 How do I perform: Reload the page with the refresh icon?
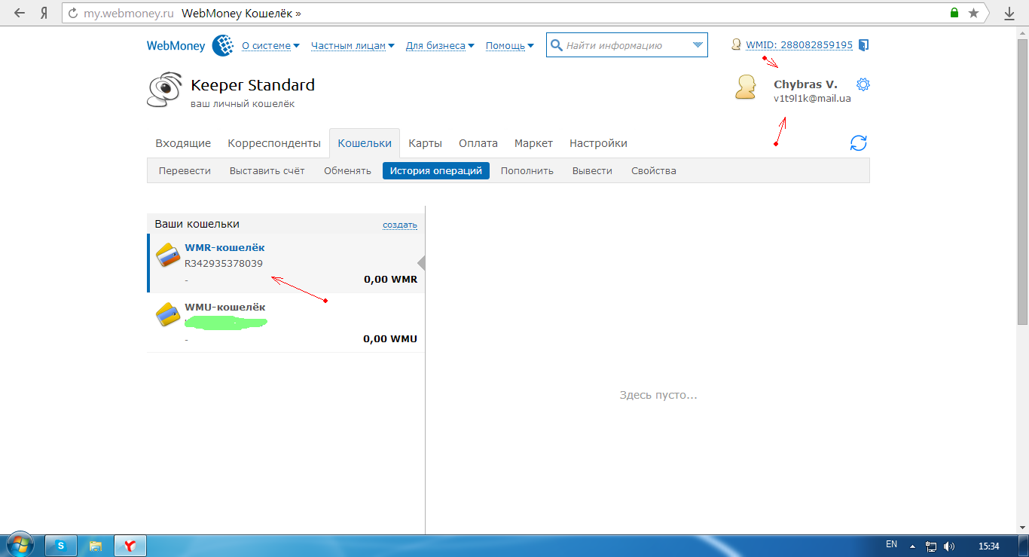click(73, 14)
